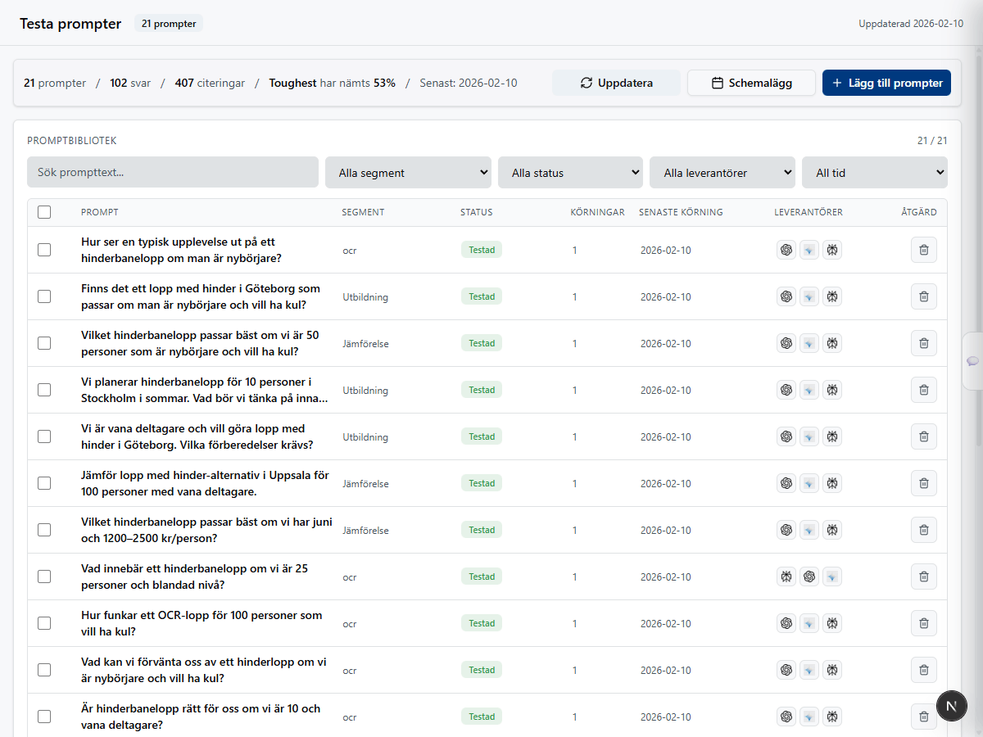Click inside the Sök prompttext search field
The height and width of the screenshot is (737, 983).
[172, 172]
